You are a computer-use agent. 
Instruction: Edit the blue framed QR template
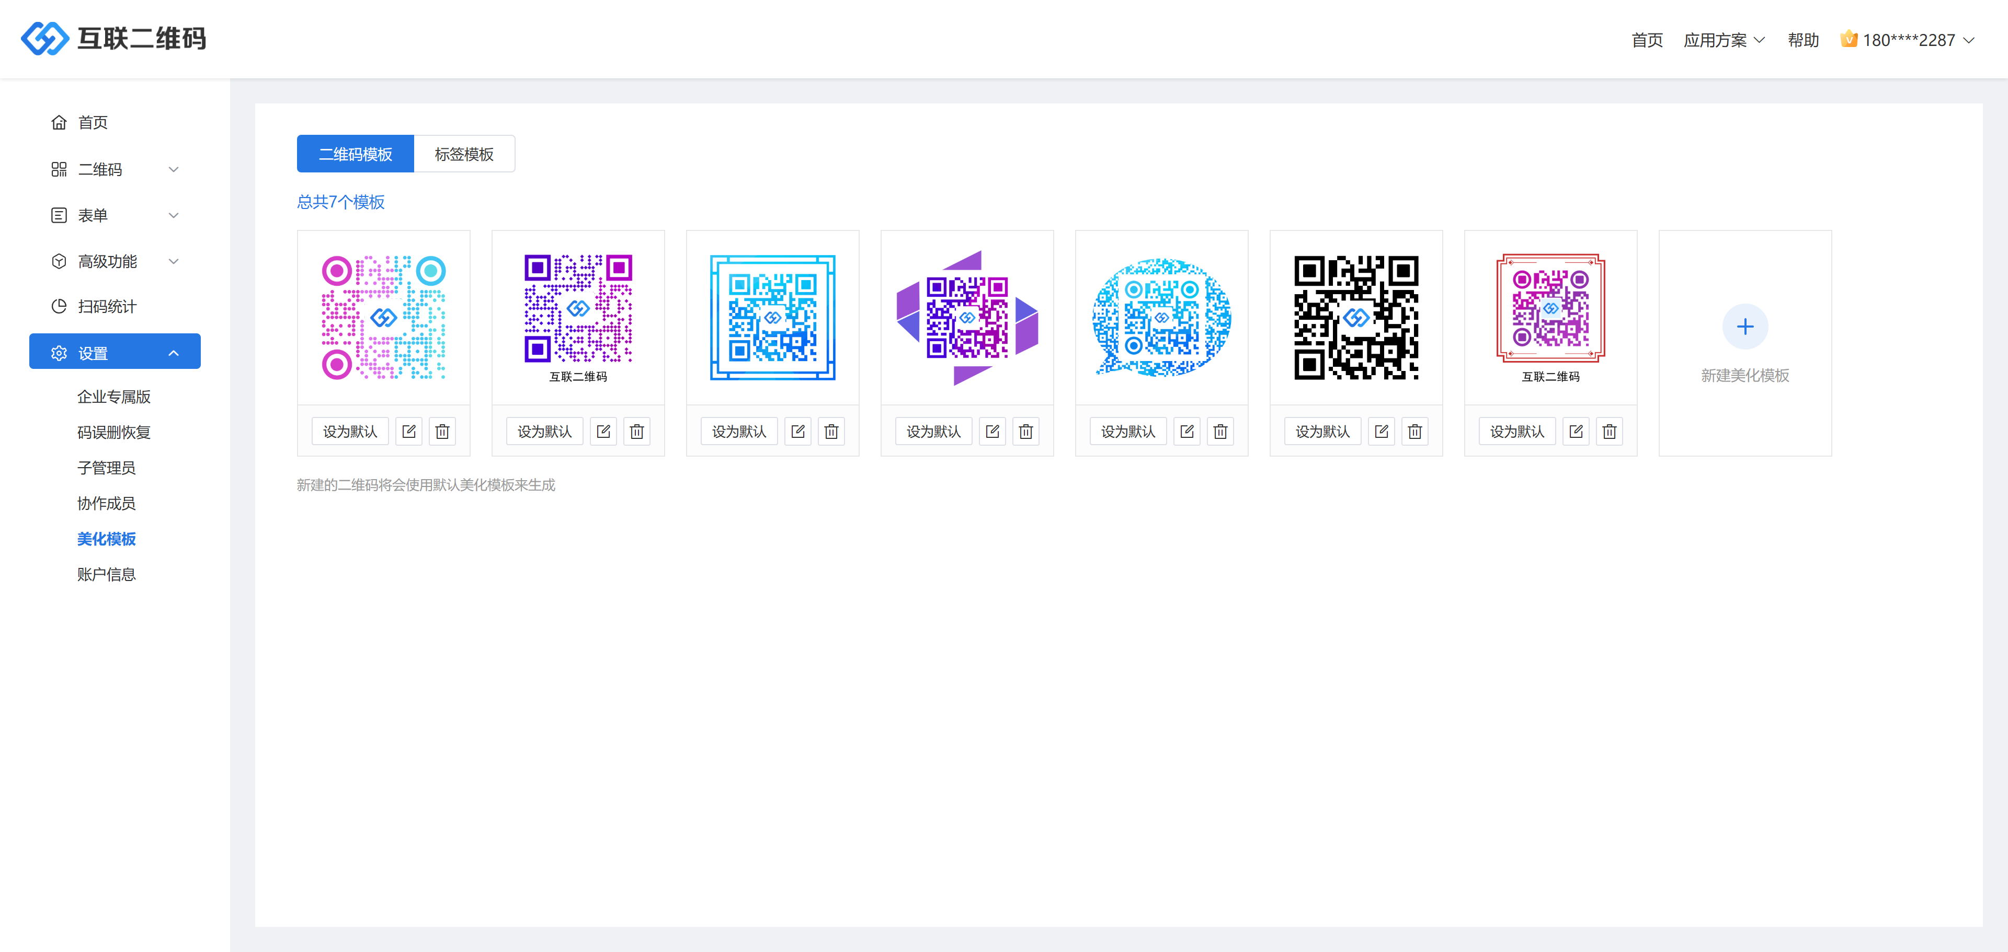coord(797,431)
